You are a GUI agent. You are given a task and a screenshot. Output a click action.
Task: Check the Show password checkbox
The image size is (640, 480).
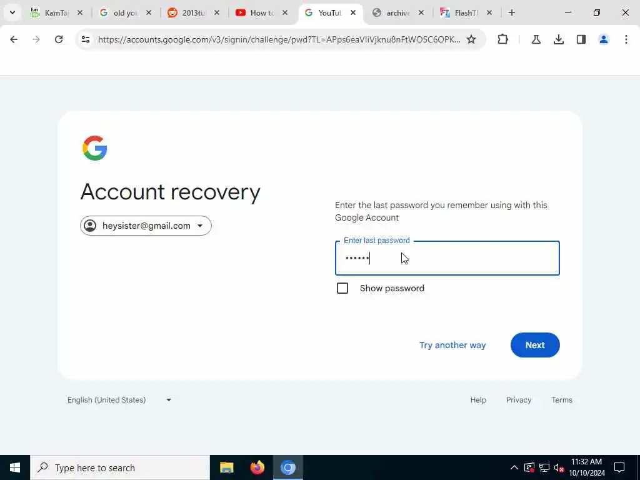point(342,288)
